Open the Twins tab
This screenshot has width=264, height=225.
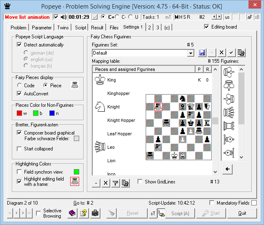pos(63,28)
